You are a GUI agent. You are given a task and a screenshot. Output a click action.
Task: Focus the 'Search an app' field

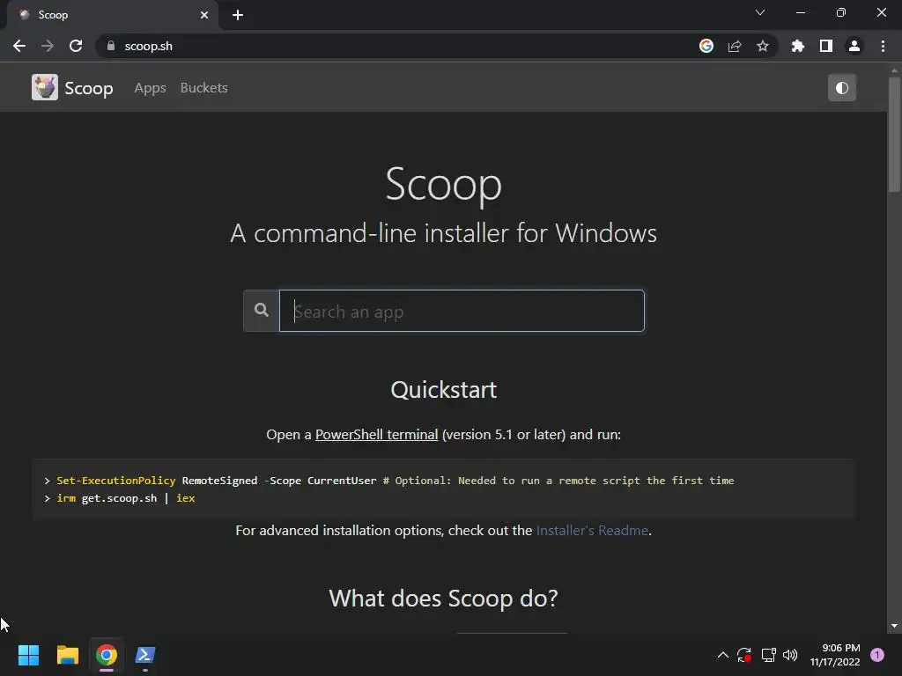462,311
